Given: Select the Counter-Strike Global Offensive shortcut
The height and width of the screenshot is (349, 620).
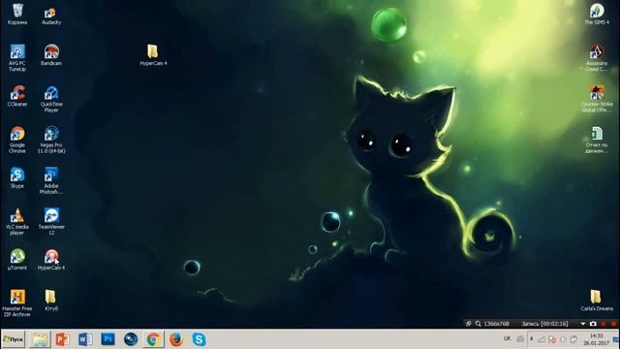Looking at the screenshot, I should pyautogui.click(x=597, y=99).
